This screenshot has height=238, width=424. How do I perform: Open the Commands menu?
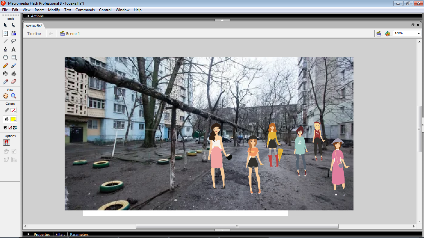85,10
